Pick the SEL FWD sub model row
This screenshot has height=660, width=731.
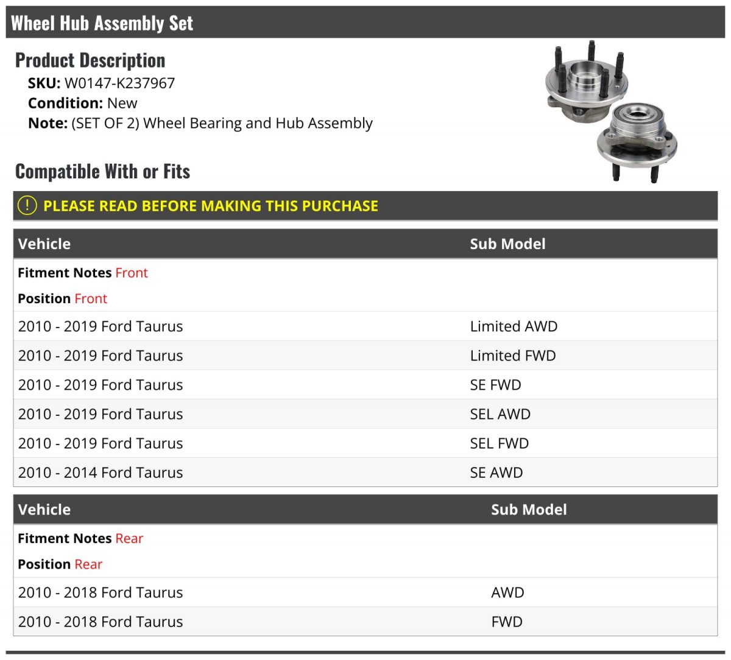click(x=499, y=443)
